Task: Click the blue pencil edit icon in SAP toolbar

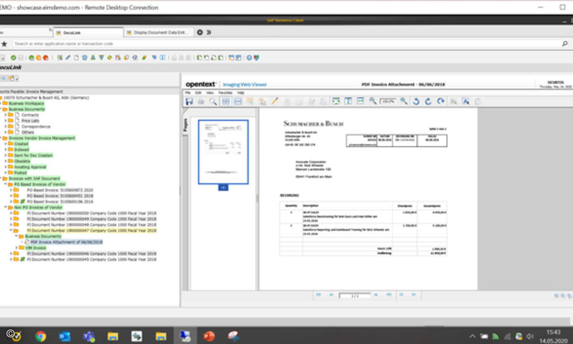Action: (68, 58)
